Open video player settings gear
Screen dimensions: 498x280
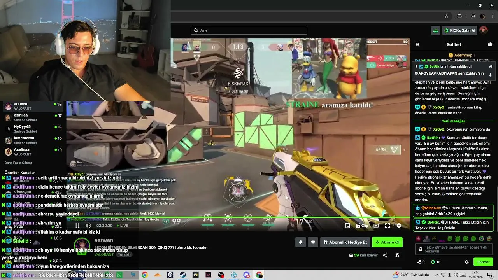pyautogui.click(x=399, y=226)
